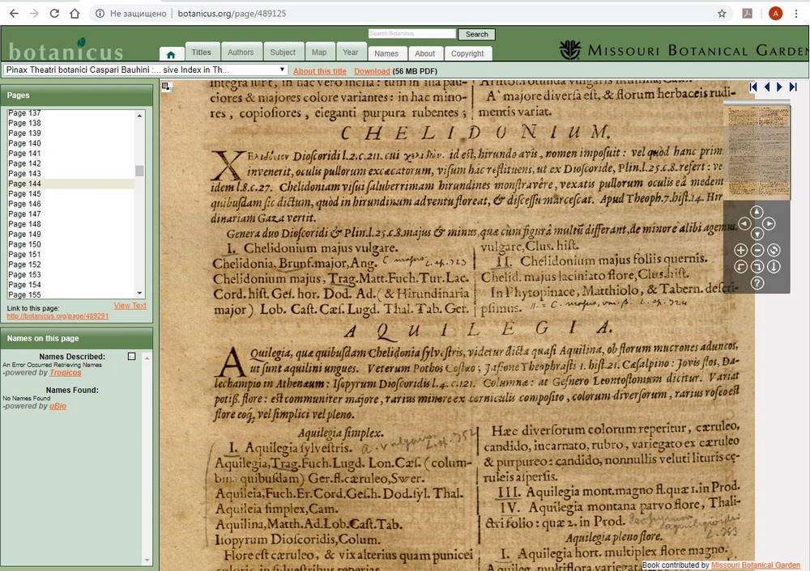Switch to the Subject tab
This screenshot has height=571, width=810.
[283, 53]
